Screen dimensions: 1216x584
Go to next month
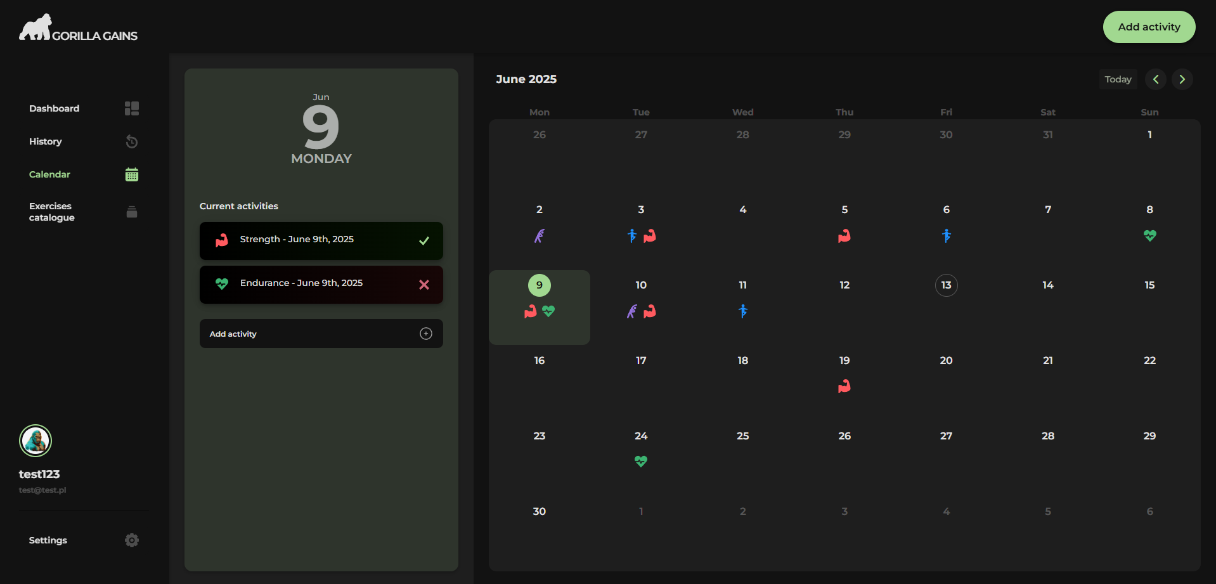click(x=1182, y=79)
